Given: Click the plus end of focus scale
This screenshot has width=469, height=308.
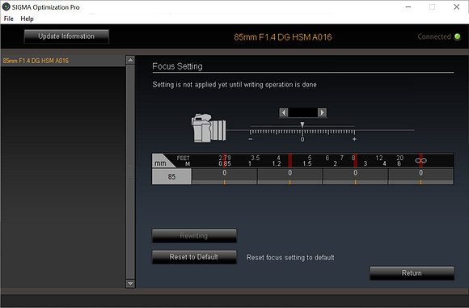Looking at the screenshot, I should 354,139.
